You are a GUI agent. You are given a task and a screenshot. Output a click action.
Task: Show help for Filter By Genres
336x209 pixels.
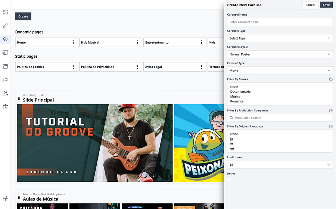coord(331,79)
